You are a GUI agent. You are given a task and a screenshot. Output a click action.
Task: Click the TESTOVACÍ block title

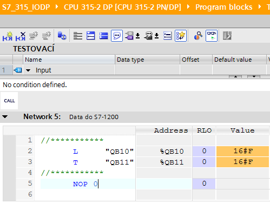point(34,49)
